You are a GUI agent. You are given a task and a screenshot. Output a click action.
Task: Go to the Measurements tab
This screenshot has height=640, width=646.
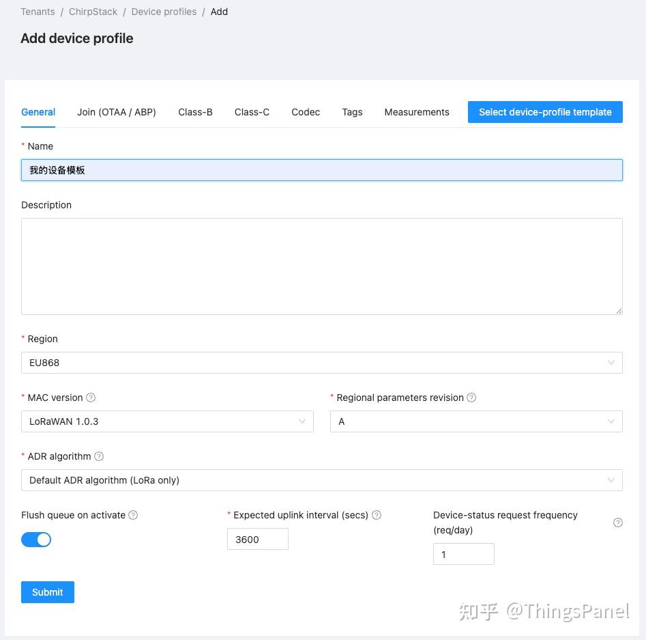click(417, 112)
